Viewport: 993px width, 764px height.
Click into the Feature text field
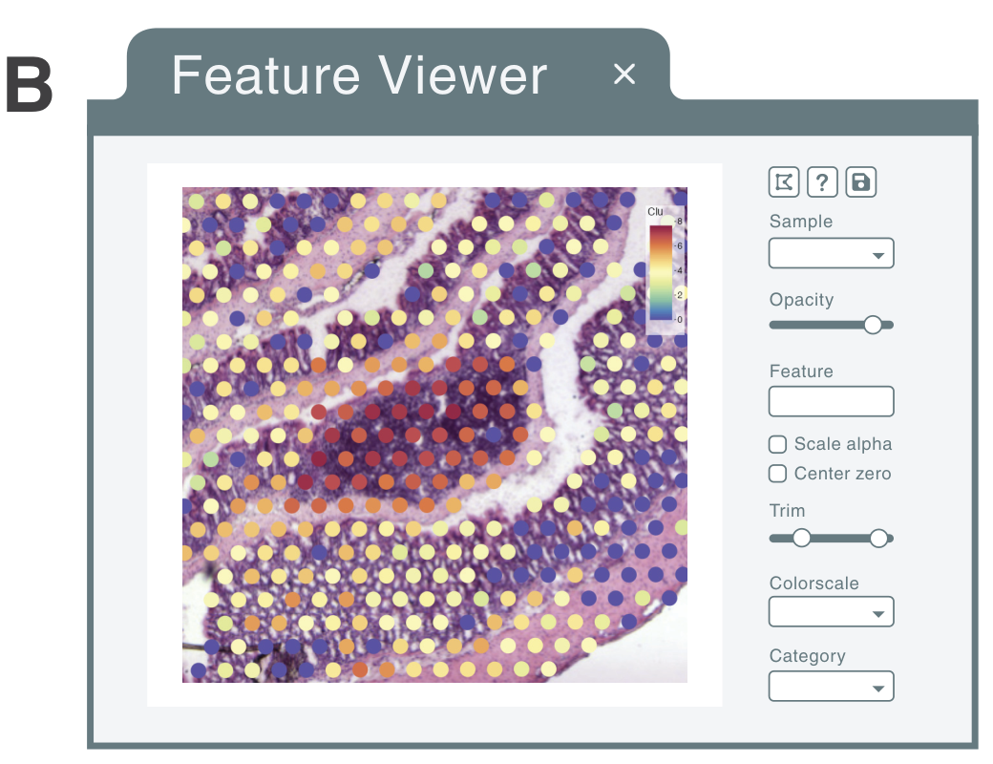(831, 401)
